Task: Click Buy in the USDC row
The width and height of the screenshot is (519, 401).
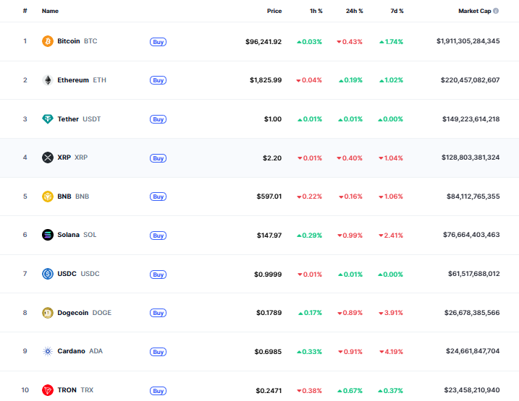Action: tap(159, 275)
